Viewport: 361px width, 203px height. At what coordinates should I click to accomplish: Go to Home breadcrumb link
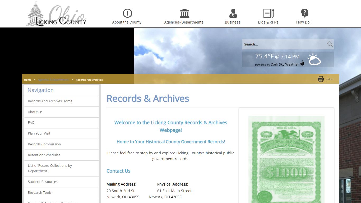(27, 80)
